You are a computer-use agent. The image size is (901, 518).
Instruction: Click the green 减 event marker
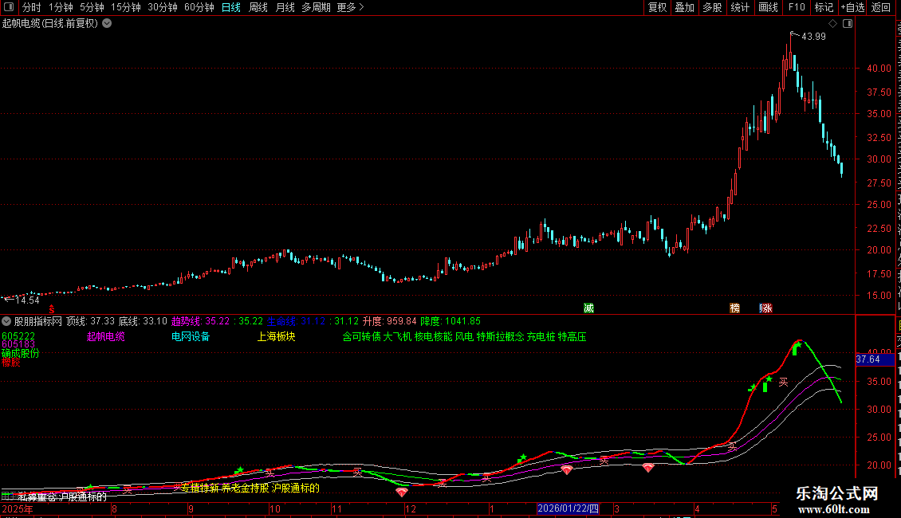588,308
